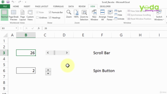Viewport: 167px width, 94px height.
Task: Select the VIEW tab
Action: (x=93, y=6)
